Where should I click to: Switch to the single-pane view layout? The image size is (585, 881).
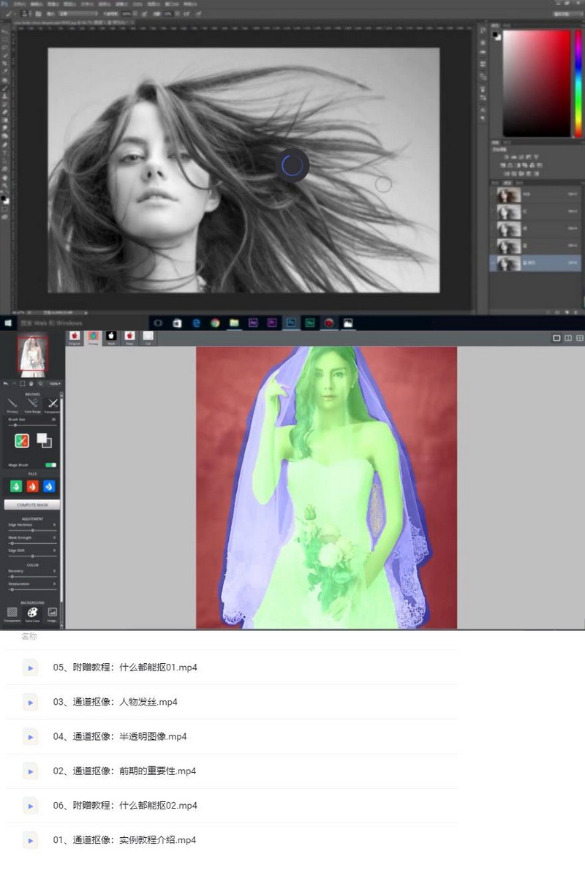(x=556, y=338)
